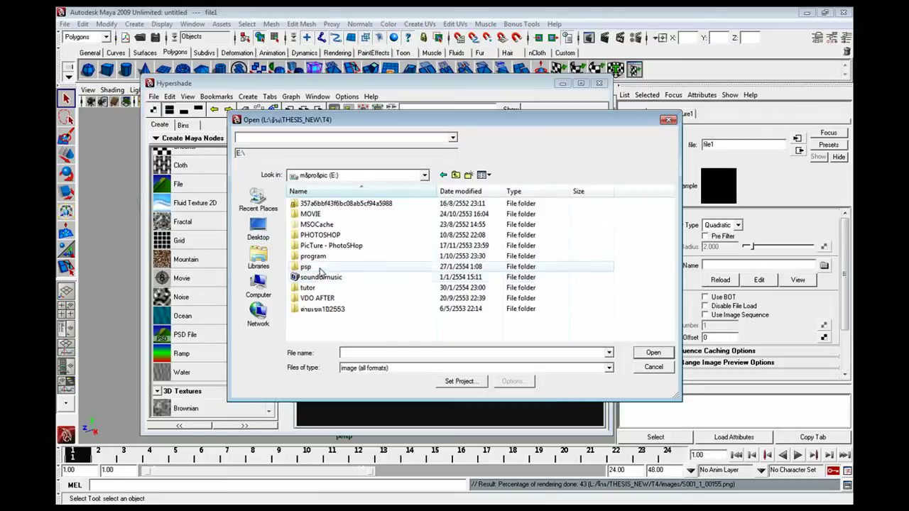Check the Use Image Sequence option
Image resolution: width=909 pixels, height=511 pixels.
pyautogui.click(x=705, y=315)
